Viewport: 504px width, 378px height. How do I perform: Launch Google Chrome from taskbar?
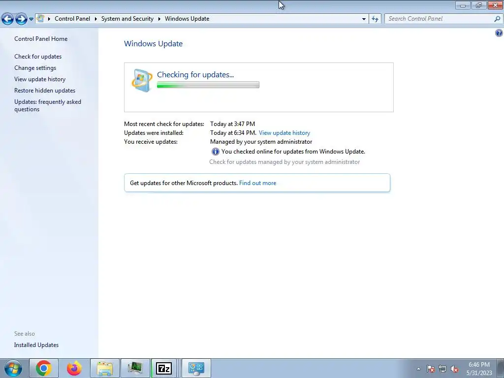pyautogui.click(x=44, y=368)
